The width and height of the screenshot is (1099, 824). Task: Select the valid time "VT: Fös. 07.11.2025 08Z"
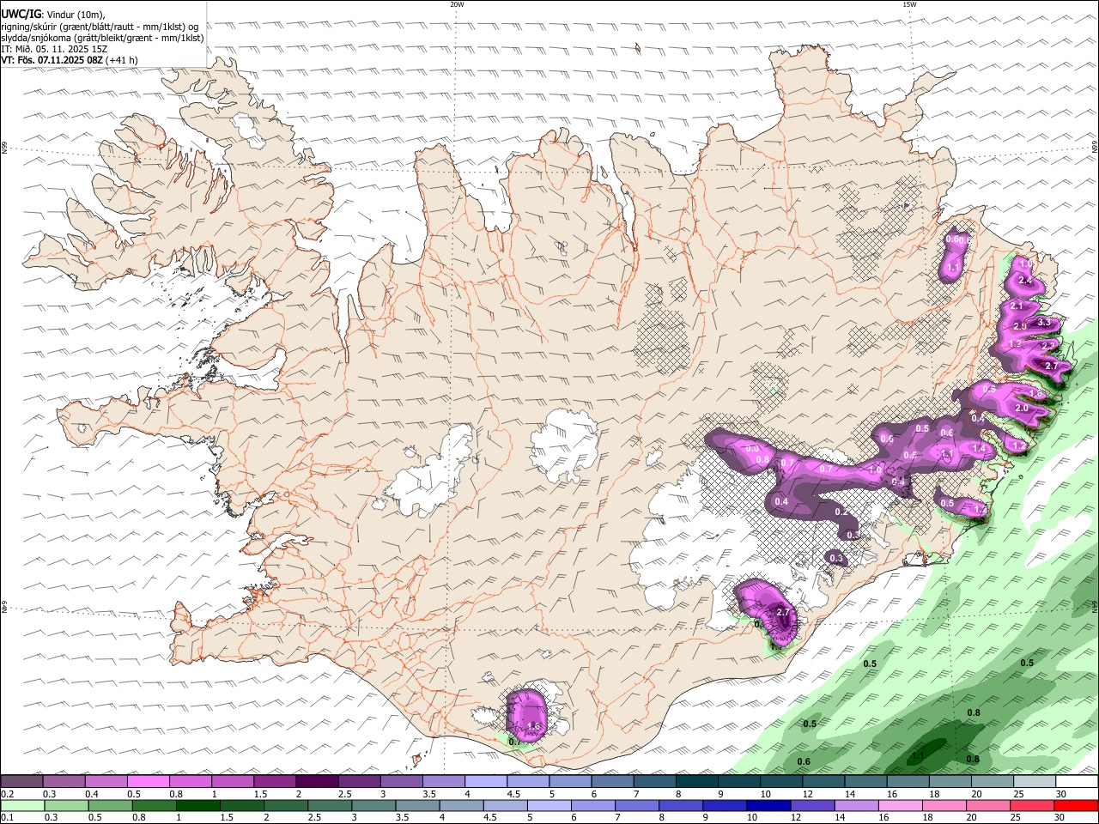[52, 60]
